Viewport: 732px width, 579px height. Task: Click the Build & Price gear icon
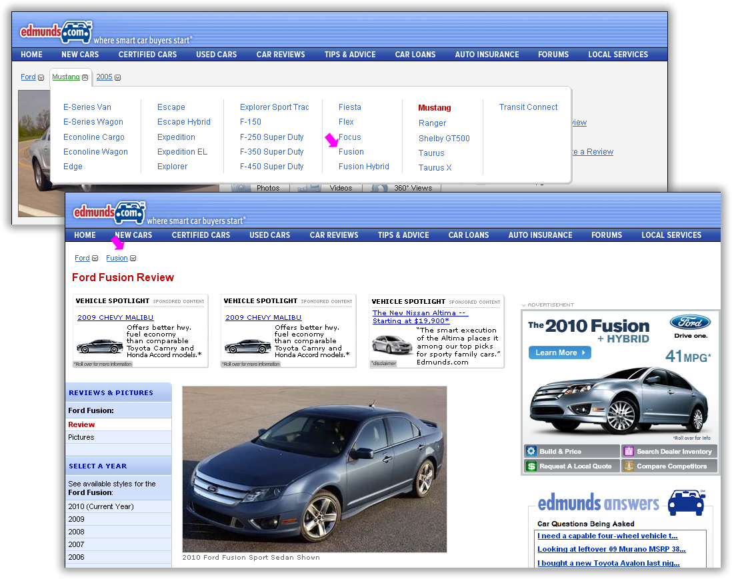coord(532,451)
